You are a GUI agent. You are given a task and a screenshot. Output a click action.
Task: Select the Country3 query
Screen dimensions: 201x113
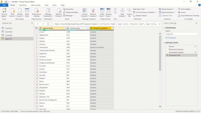[17, 35]
